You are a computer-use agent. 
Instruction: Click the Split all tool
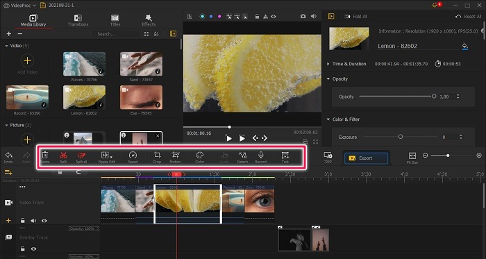click(81, 157)
